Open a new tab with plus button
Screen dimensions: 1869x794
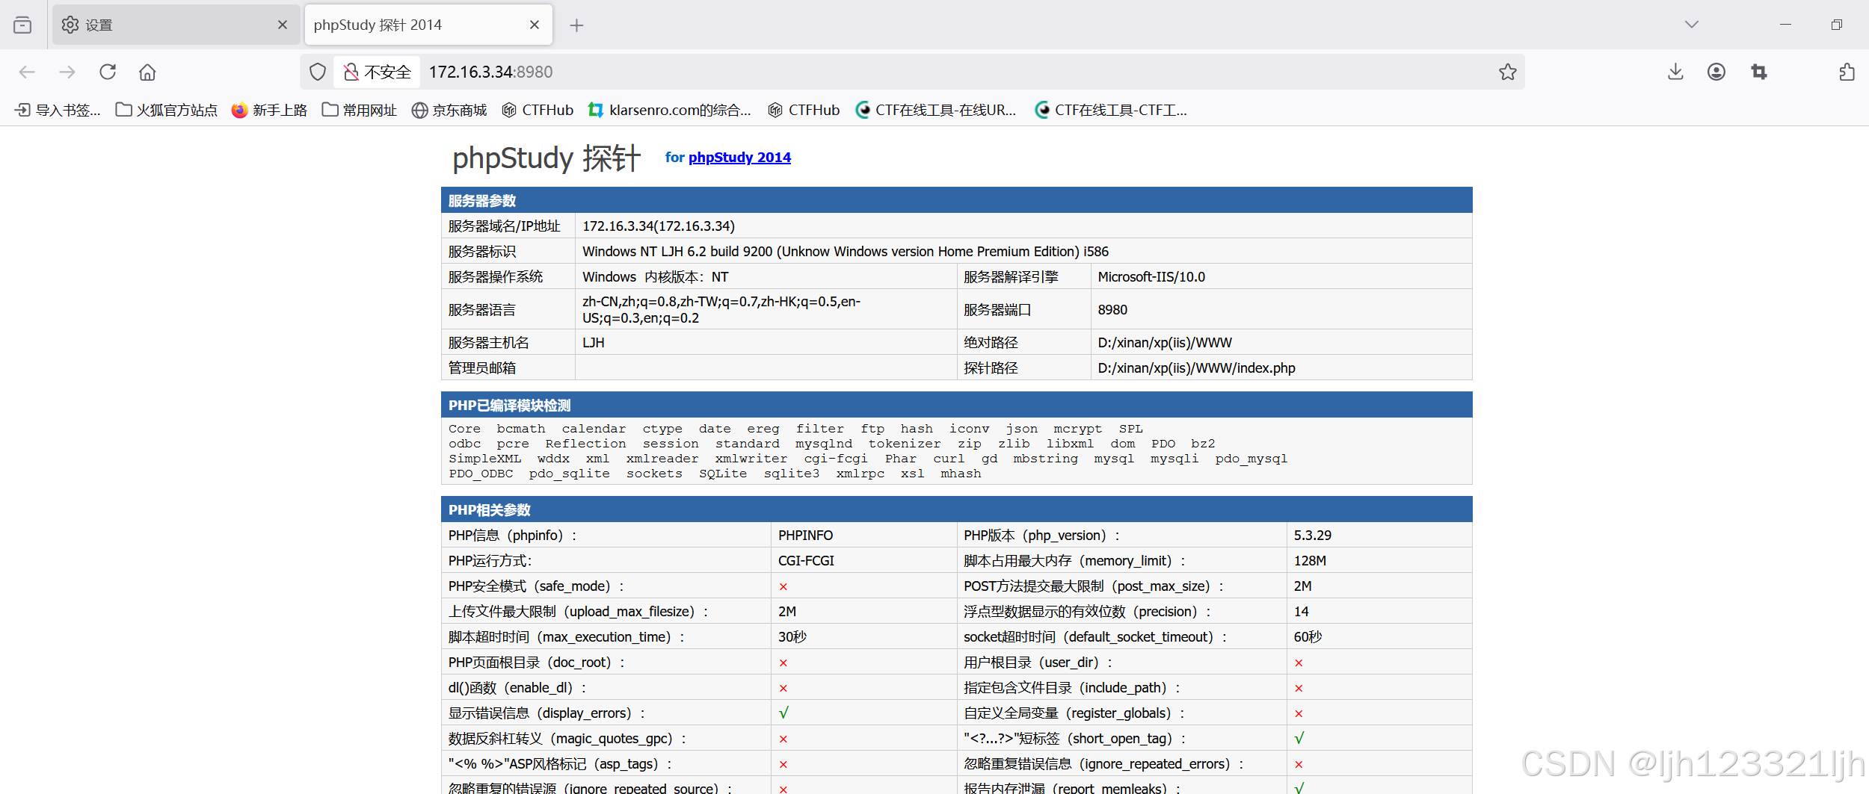pos(576,25)
